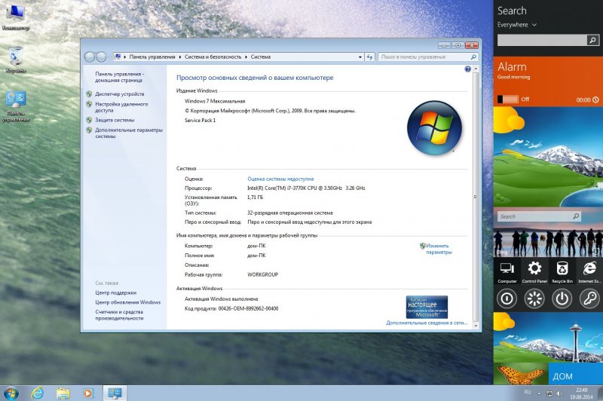Click Оценка системы недоступна link
The width and height of the screenshot is (603, 401).
[280, 179]
